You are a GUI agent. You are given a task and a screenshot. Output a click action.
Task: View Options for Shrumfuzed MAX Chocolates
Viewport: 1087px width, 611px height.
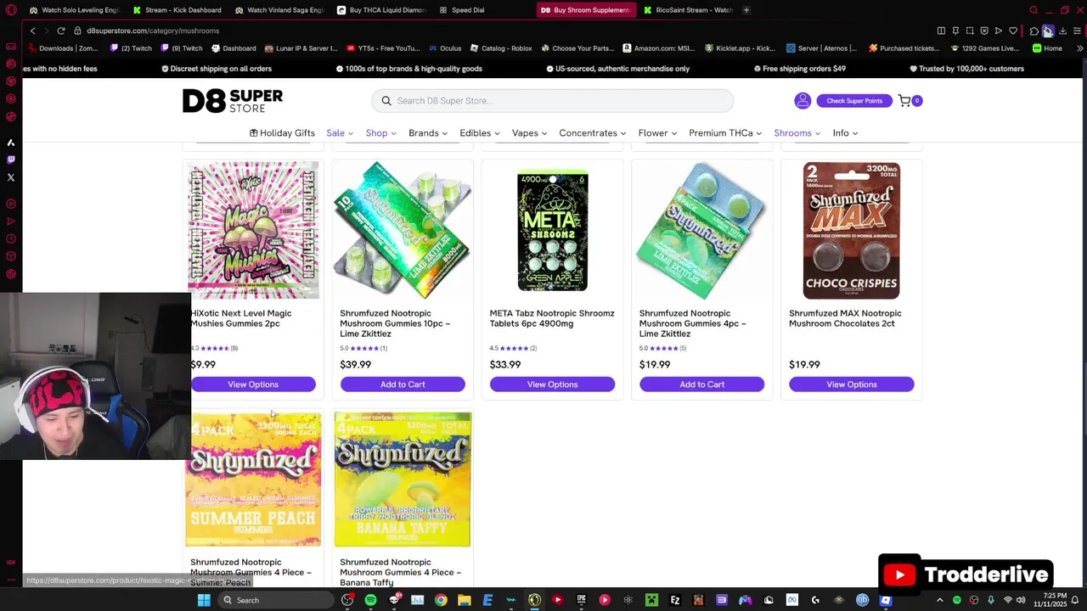(851, 384)
